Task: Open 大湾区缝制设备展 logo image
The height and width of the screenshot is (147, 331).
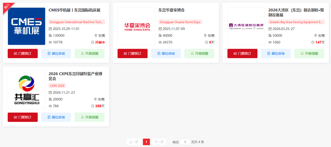Action: click(x=246, y=26)
